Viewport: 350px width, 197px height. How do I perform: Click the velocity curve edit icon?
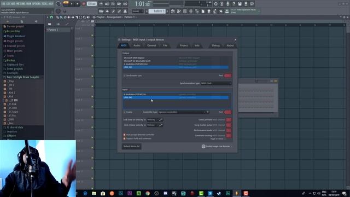pyautogui.click(x=161, y=120)
